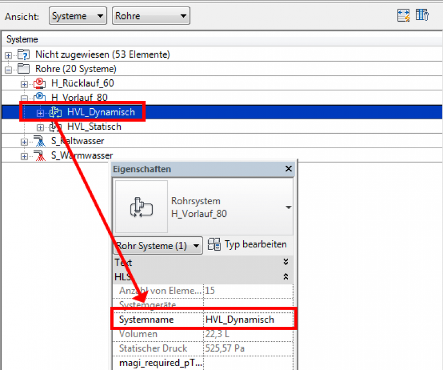Screen dimensions: 443x370
Task: Open the Systeme view dropdown
Action: (78, 16)
